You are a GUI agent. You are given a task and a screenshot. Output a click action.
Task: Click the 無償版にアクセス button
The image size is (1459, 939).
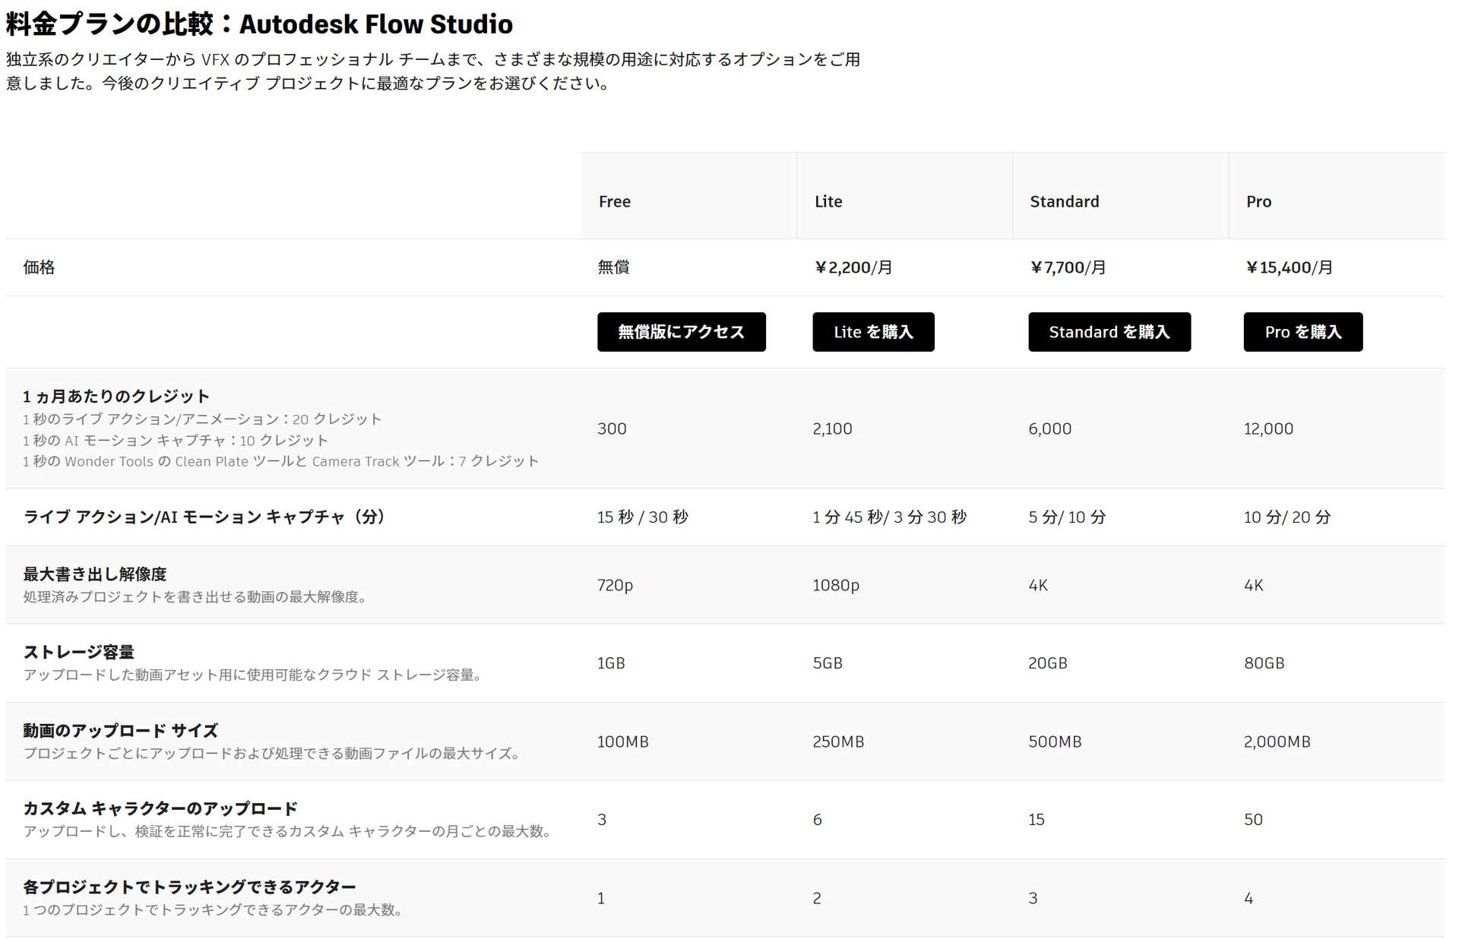pos(681,332)
